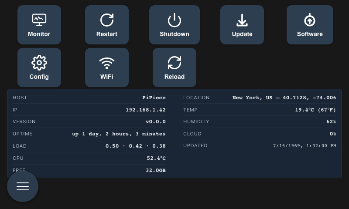Screen dimensions: 349x209
Task: Open the WiFi settings tile
Action: pyautogui.click(x=107, y=67)
